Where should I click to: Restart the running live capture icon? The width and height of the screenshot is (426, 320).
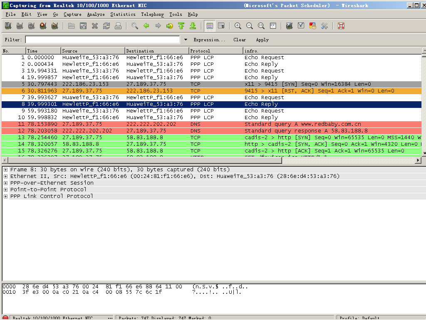coord(55,26)
